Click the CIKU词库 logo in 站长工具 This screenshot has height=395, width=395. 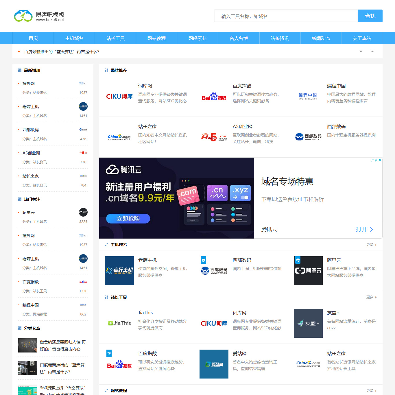point(214,323)
